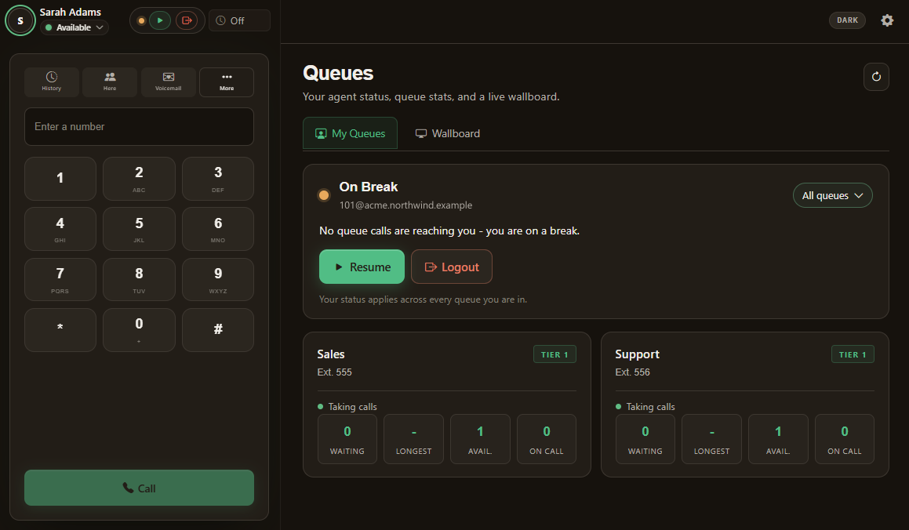Click Support ON CALL stat tile
Viewport: 909px width, 530px height.
point(845,439)
